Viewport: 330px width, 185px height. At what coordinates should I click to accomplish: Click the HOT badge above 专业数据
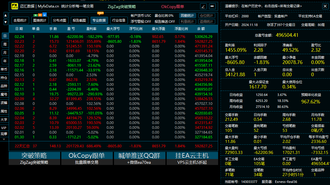pyautogui.click(x=101, y=13)
